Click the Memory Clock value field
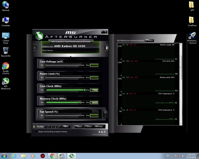The height and width of the screenshot is (159, 199). (x=94, y=102)
